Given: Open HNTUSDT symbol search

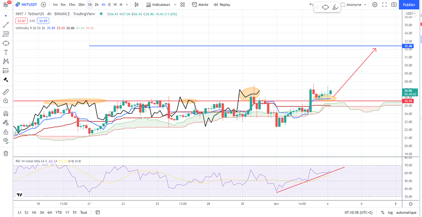Looking at the screenshot, I should click(26, 5).
